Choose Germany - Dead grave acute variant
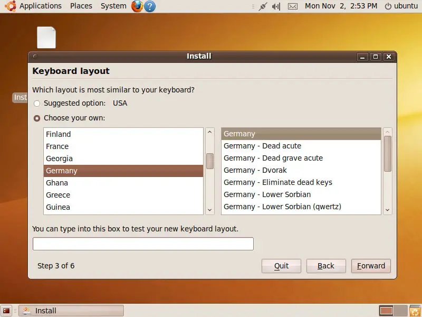422x317 pixels. (301, 158)
